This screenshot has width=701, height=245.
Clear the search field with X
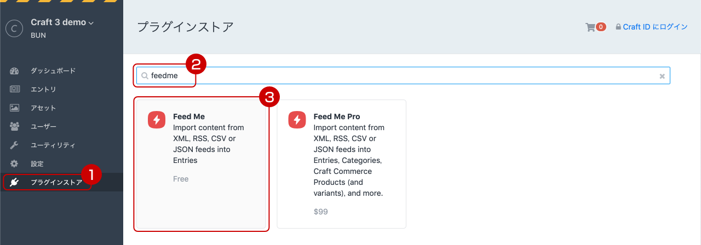(x=662, y=76)
